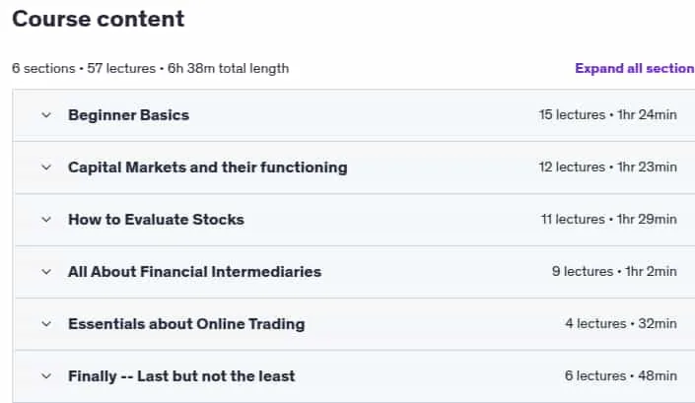
Task: Open the All About Financial Intermediaries section
Action: point(194,272)
